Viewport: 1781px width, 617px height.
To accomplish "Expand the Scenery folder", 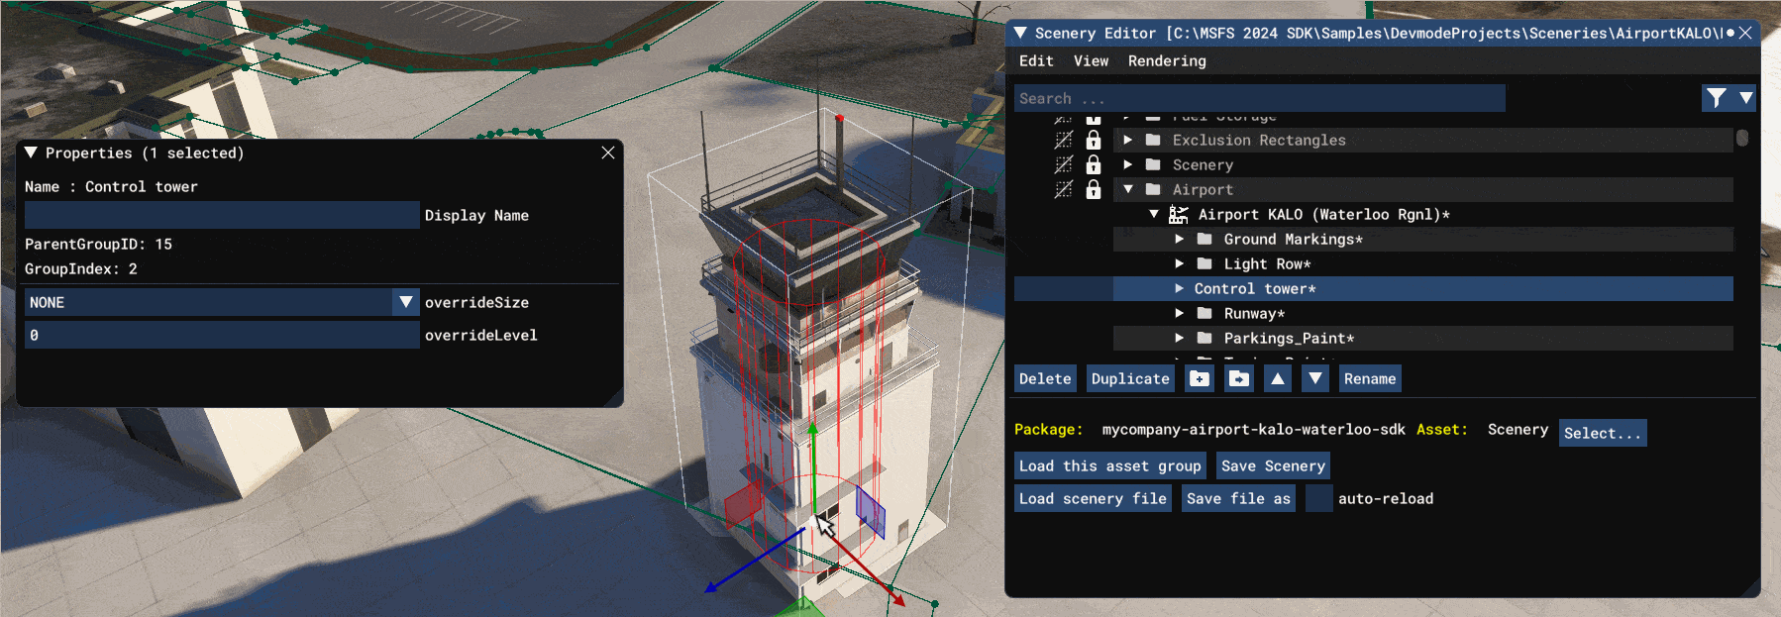I will coord(1127,164).
